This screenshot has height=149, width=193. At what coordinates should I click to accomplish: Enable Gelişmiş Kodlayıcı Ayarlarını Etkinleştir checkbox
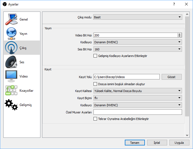pyautogui.click(x=95, y=56)
